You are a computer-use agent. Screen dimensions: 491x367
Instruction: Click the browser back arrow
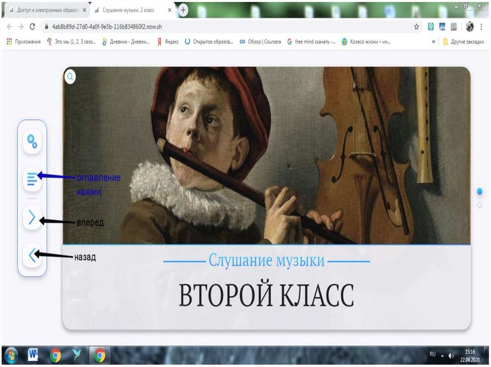10,27
